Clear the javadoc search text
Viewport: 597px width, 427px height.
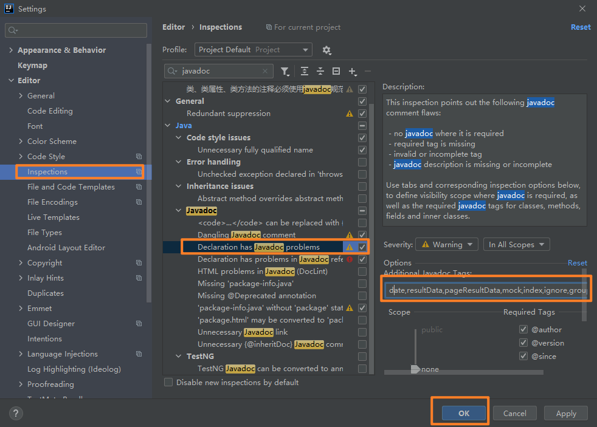(x=265, y=71)
